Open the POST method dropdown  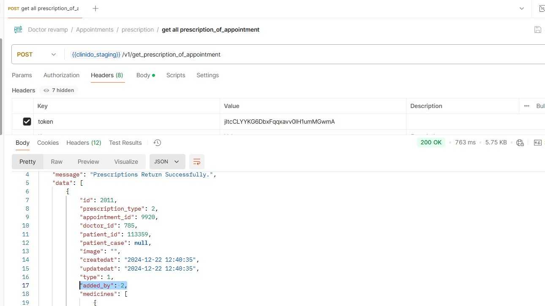pos(37,54)
